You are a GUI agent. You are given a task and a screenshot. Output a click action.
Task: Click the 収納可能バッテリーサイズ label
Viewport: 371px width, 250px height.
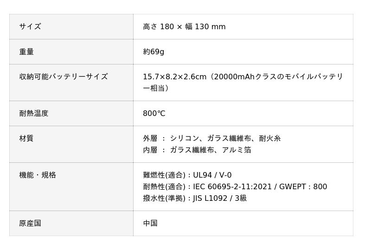coord(64,77)
